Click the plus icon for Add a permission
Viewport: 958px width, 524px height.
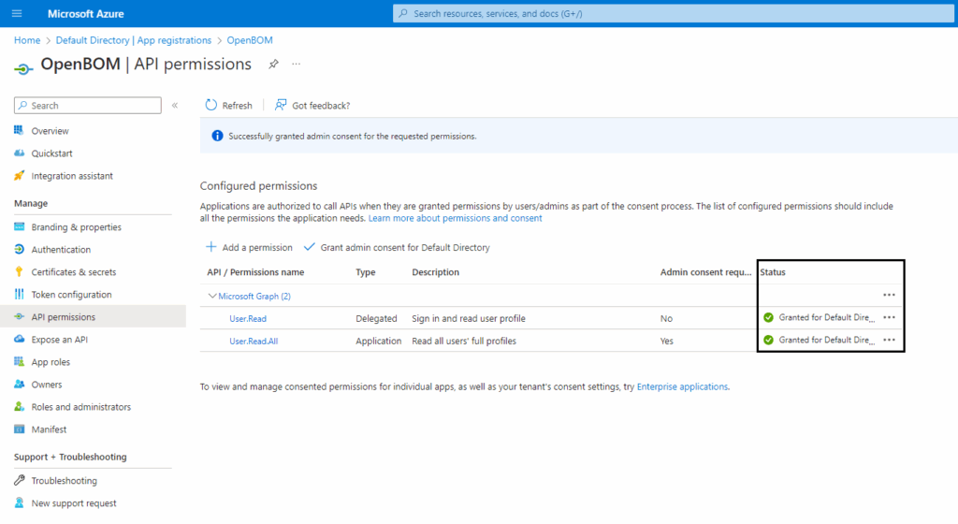(x=210, y=247)
